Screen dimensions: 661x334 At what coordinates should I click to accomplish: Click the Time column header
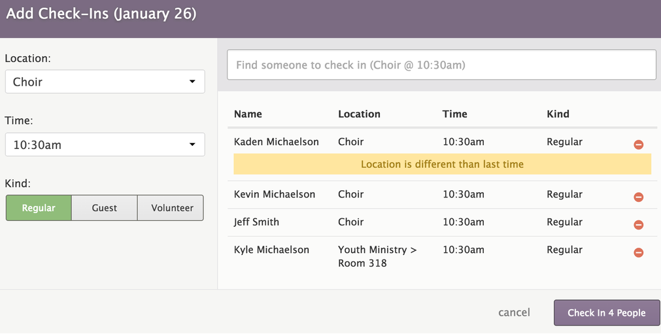pyautogui.click(x=454, y=114)
